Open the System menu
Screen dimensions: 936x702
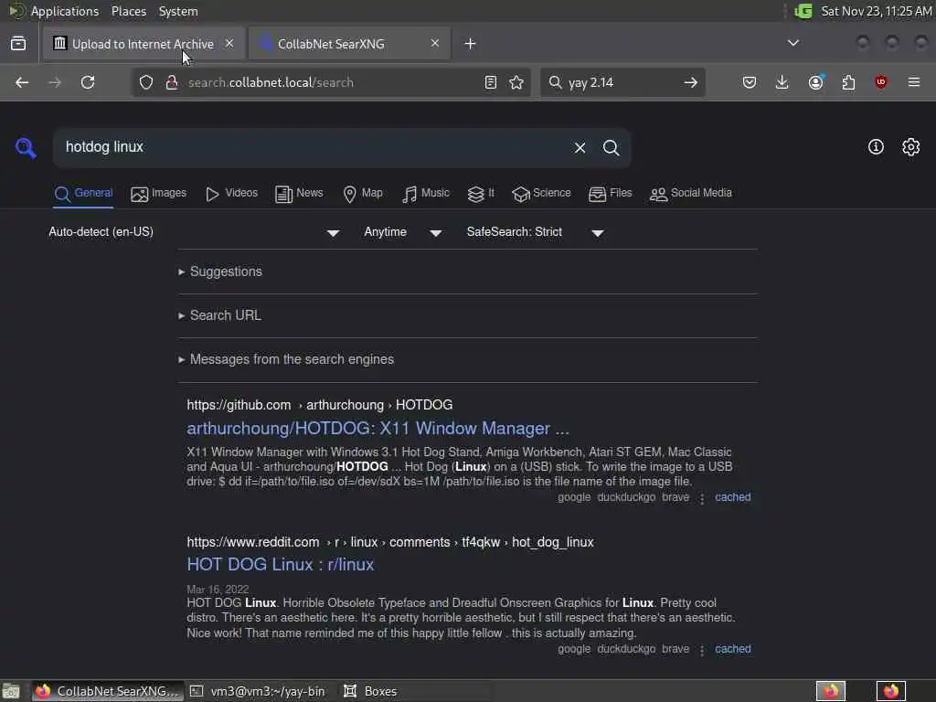coord(178,11)
